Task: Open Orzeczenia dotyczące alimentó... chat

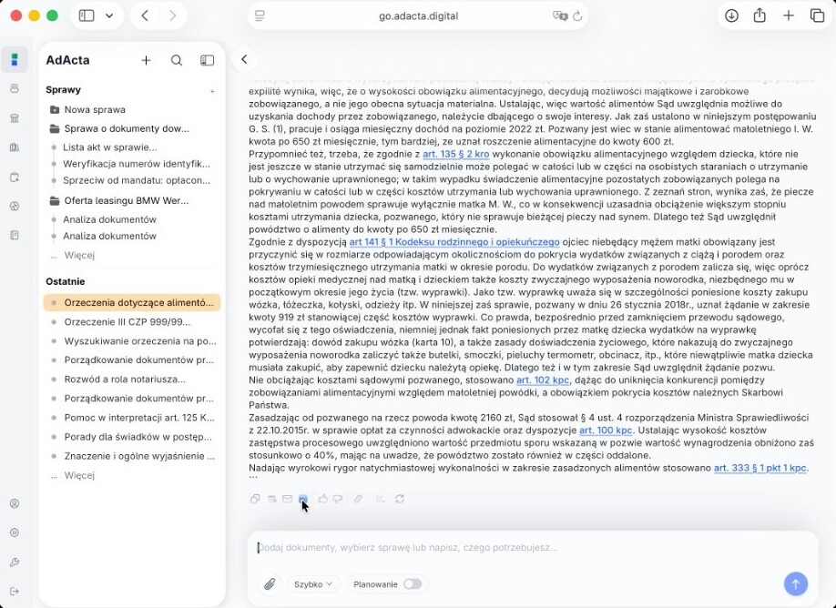Action: click(132, 303)
